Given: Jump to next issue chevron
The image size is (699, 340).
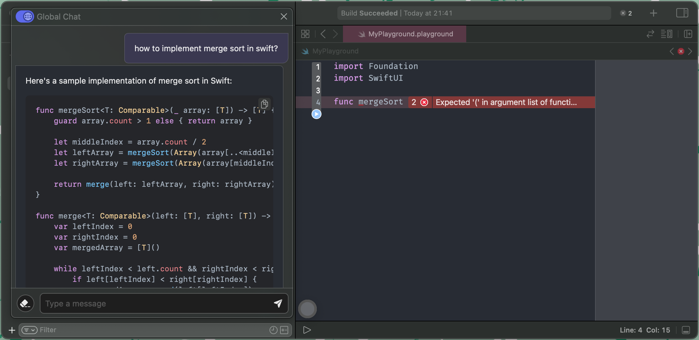Looking at the screenshot, I should click(x=690, y=51).
